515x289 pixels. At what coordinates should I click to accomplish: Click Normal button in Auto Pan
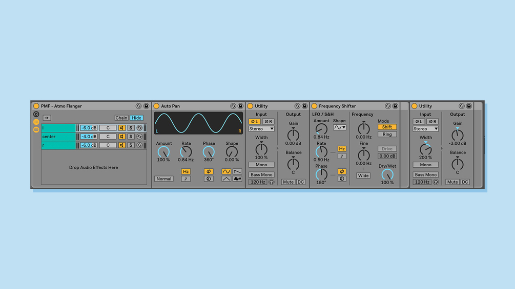(x=163, y=179)
